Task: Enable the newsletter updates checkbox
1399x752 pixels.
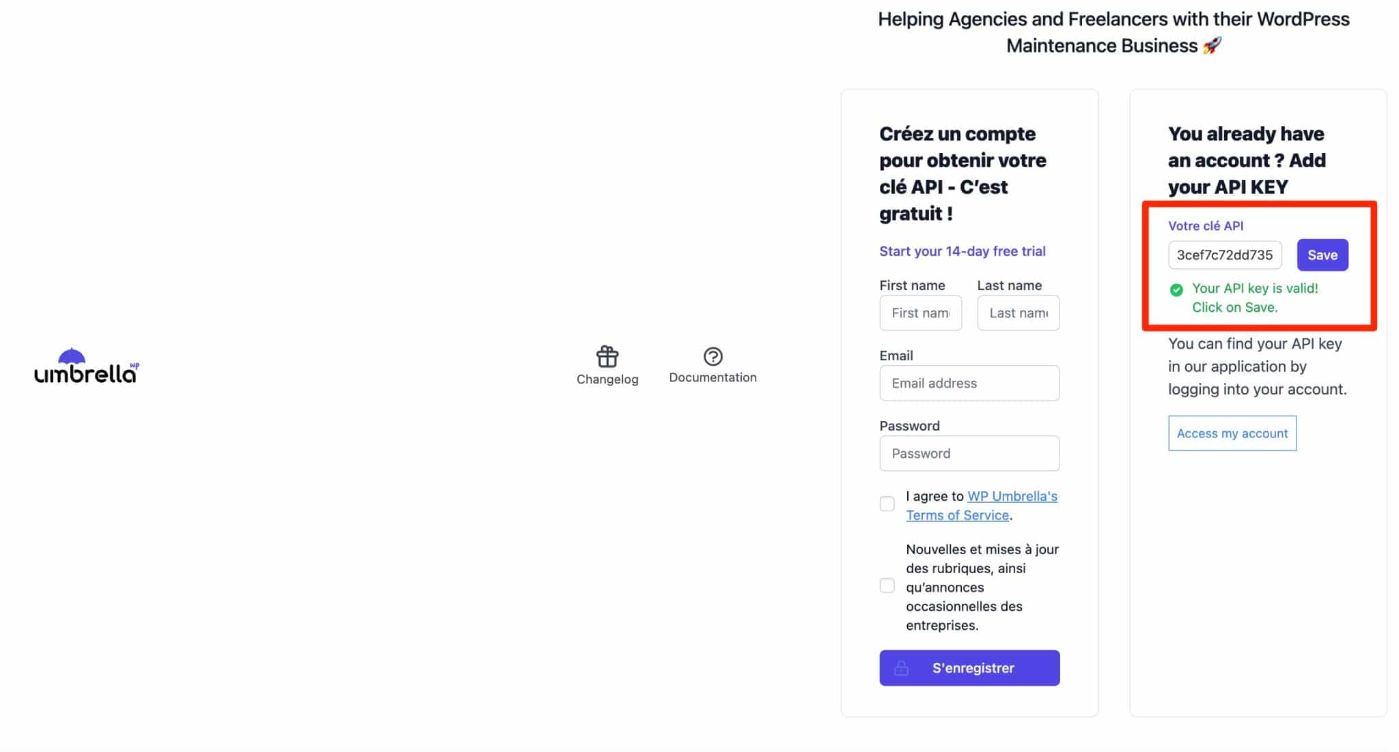Action: point(887,585)
